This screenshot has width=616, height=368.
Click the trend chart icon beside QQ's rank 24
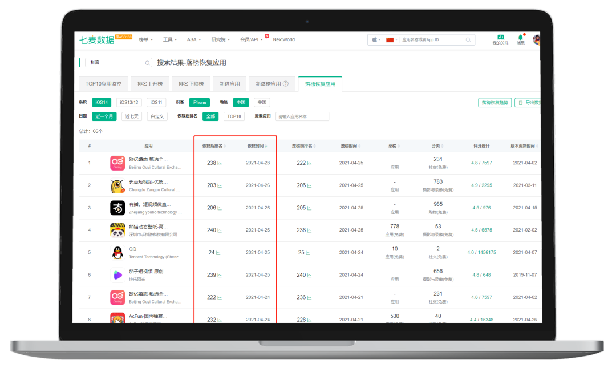coord(218,253)
